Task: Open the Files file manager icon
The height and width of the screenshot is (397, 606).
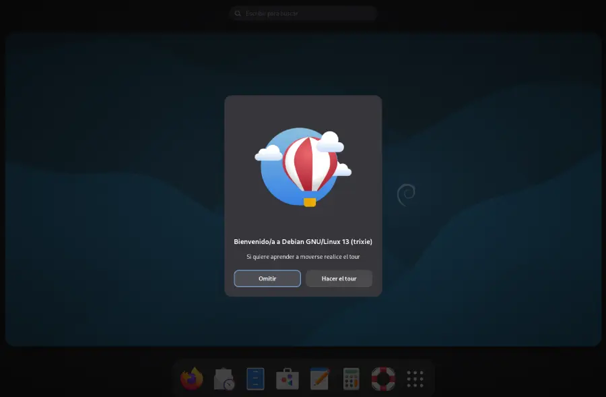Action: pyautogui.click(x=256, y=379)
